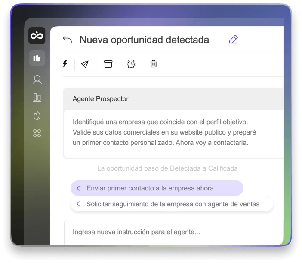Click chevron beside Solicitar seguimiento

(x=78, y=204)
